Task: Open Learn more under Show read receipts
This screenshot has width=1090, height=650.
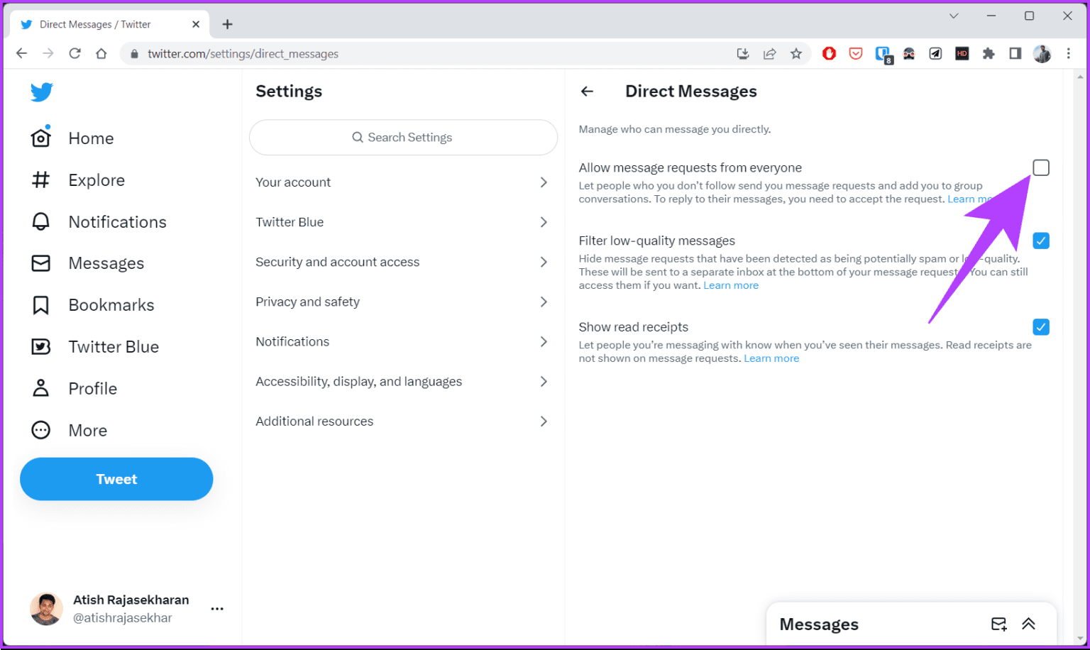Action: click(771, 358)
